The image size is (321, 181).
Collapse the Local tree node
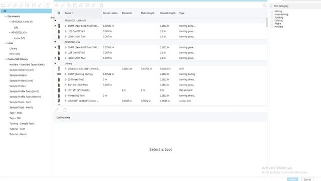coord(6,43)
